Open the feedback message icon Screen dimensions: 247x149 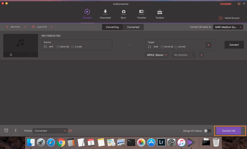[x=244, y=3]
